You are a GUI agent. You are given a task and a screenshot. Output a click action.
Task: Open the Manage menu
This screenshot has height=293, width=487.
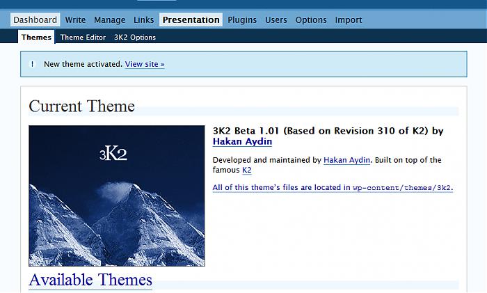pyautogui.click(x=110, y=20)
